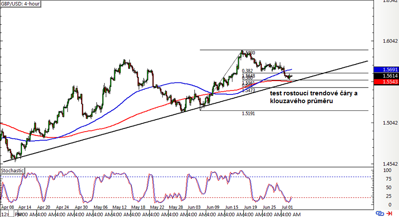
Task: Click the Apr 24 date label
Action: pyautogui.click(x=63, y=208)
